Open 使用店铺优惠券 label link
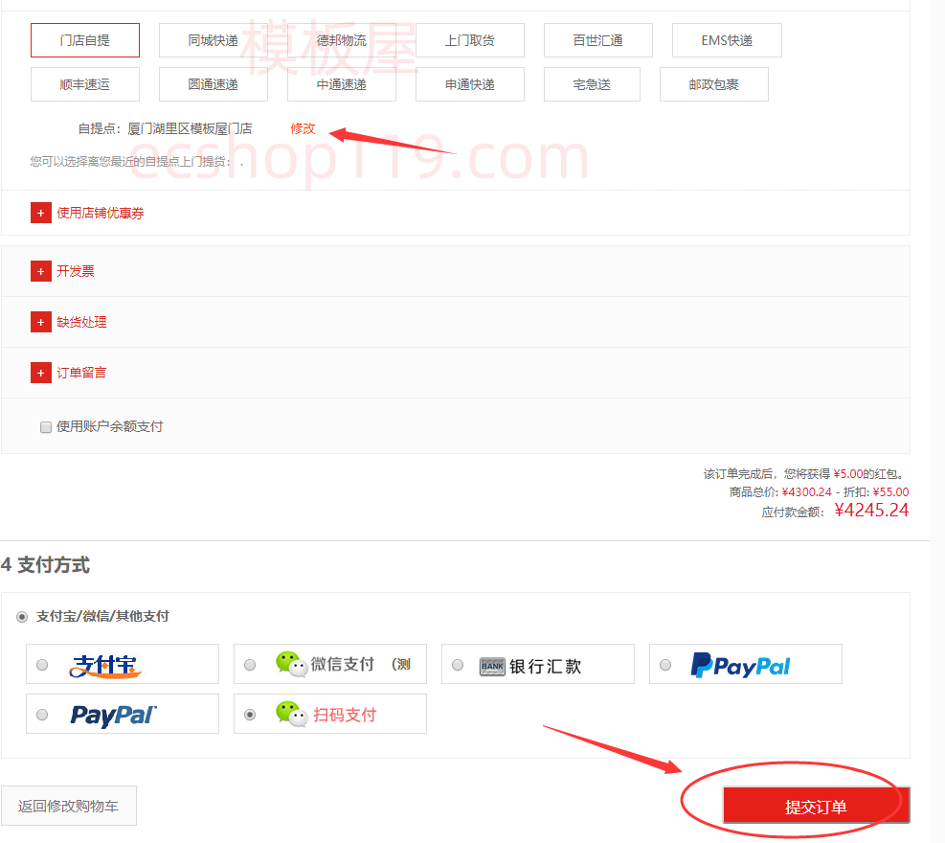 tap(100, 213)
